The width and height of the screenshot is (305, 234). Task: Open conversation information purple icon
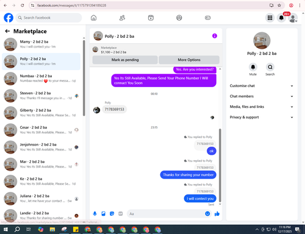pyautogui.click(x=215, y=36)
